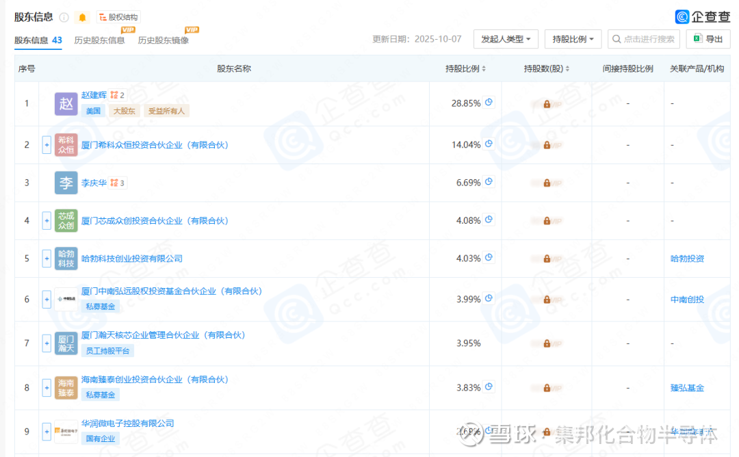Click the lock icon in 厦门希科众恒 row
The image size is (739, 457).
(547, 145)
